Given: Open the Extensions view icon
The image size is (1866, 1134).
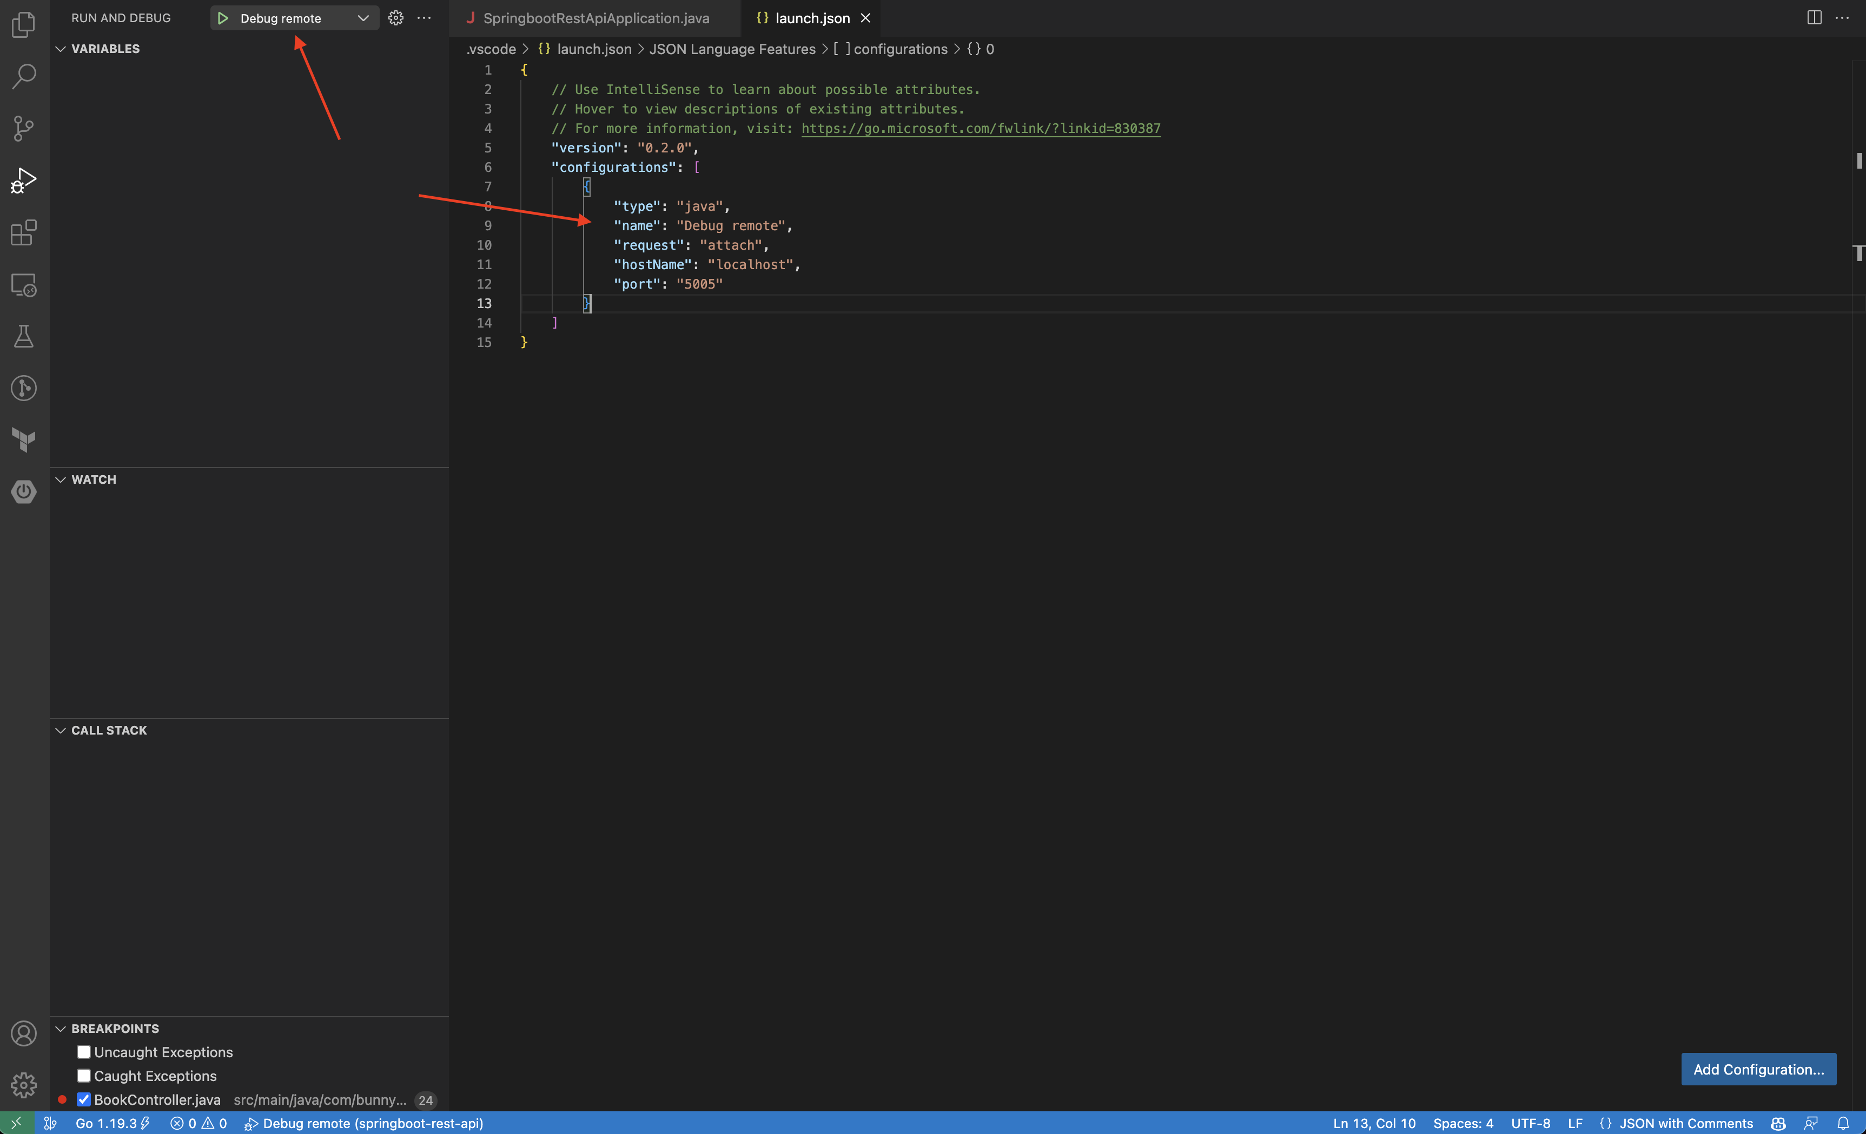Looking at the screenshot, I should click(x=24, y=232).
